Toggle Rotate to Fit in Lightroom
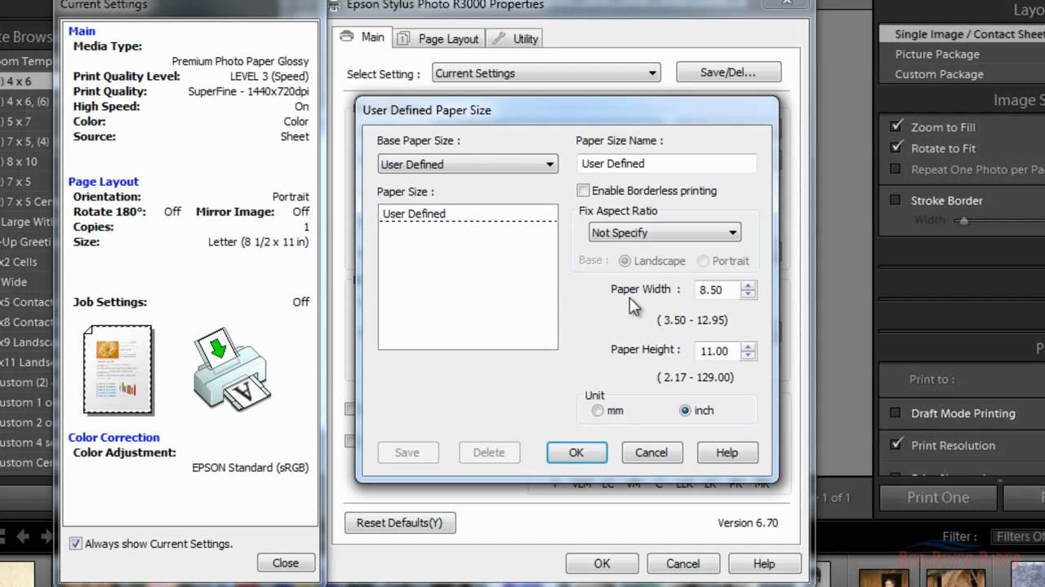 pyautogui.click(x=896, y=148)
